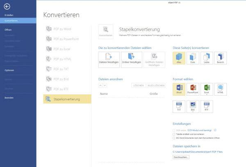This screenshot has width=246, height=167.
Task: Toggle the OCR nutzen checkbox
Action: tap(174, 130)
